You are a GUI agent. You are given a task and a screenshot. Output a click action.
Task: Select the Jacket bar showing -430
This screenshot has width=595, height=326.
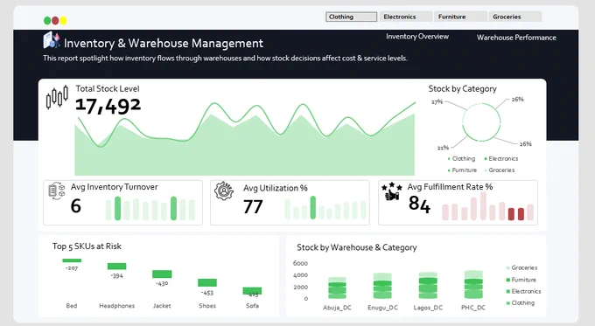[x=162, y=274]
